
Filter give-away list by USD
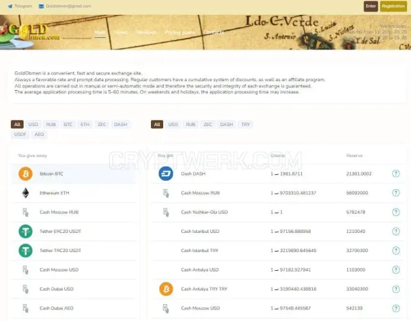pyautogui.click(x=33, y=124)
